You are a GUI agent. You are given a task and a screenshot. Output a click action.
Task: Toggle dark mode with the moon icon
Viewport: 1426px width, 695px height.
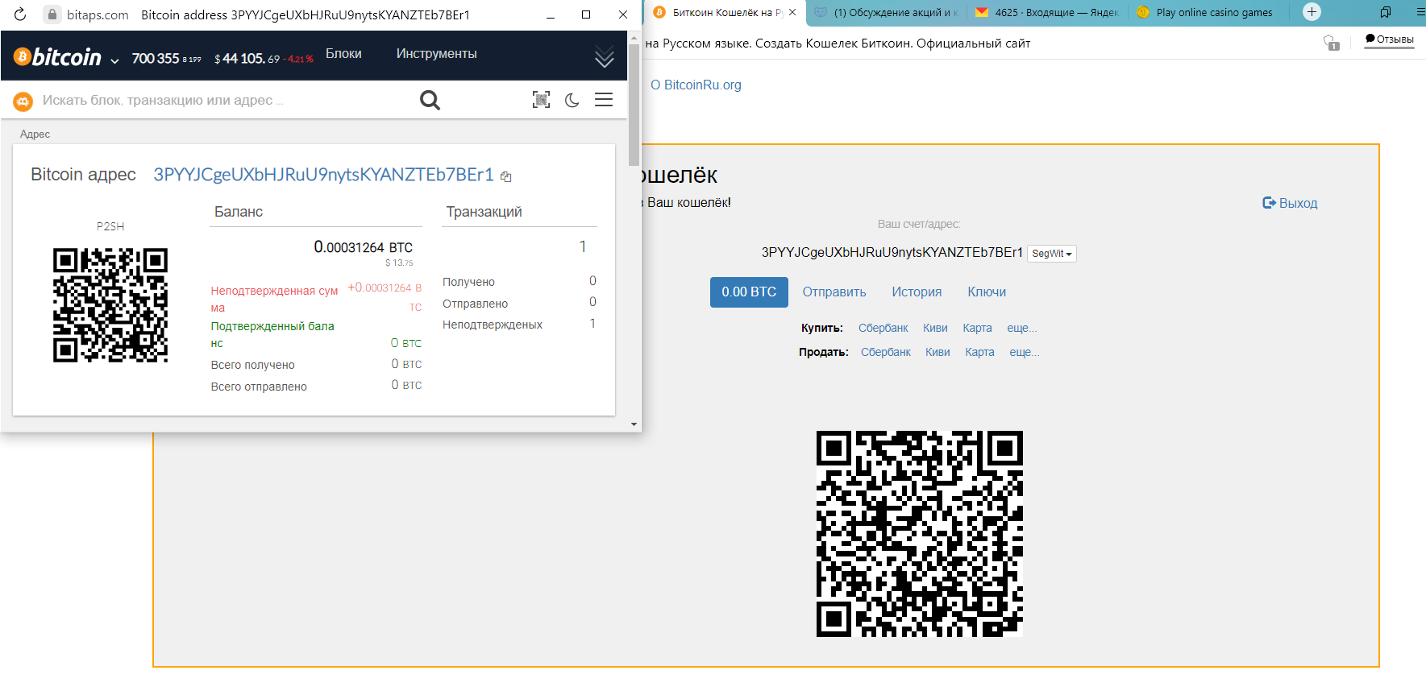pos(572,101)
